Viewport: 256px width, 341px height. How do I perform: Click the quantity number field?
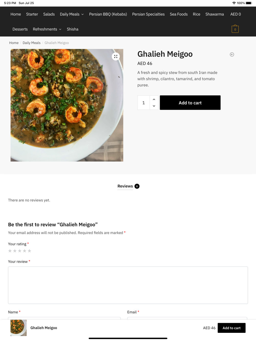point(144,103)
